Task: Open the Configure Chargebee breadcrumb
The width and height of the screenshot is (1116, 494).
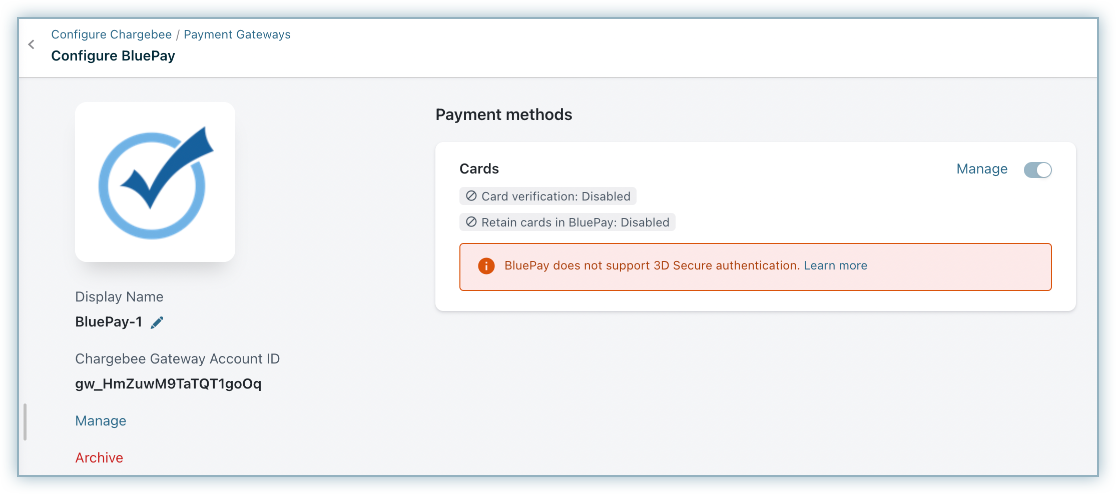Action: [x=111, y=34]
